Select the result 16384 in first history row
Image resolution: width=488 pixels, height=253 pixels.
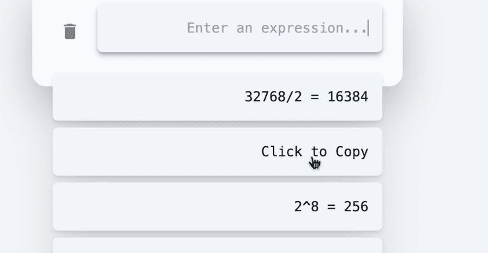point(348,97)
